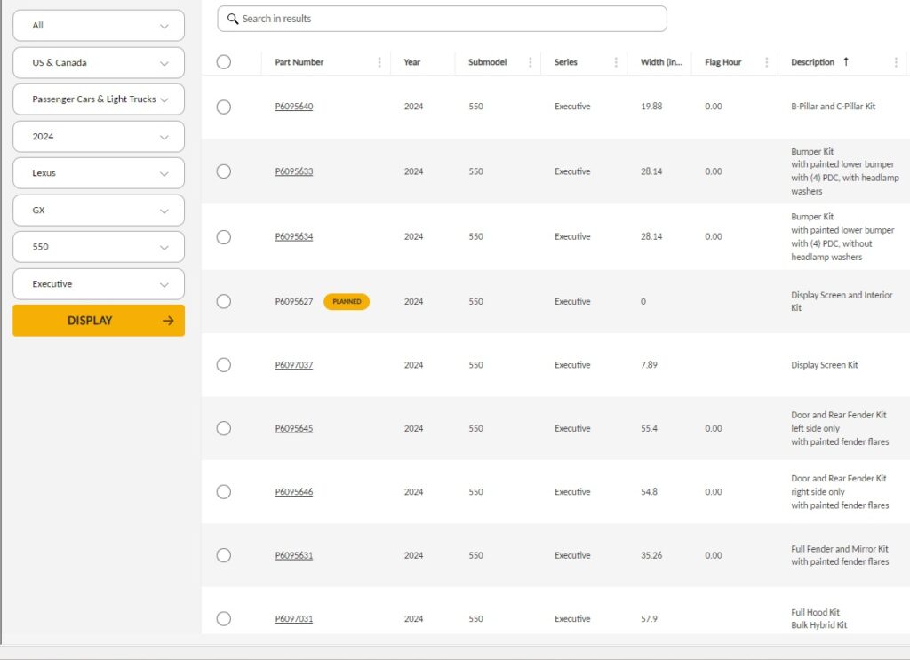
Task: Select row for part P6095640
Action: pyautogui.click(x=224, y=107)
